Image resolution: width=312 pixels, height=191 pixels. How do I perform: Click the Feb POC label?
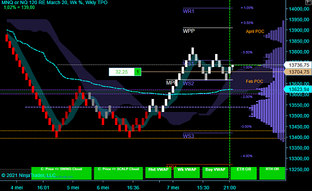pos(254,81)
